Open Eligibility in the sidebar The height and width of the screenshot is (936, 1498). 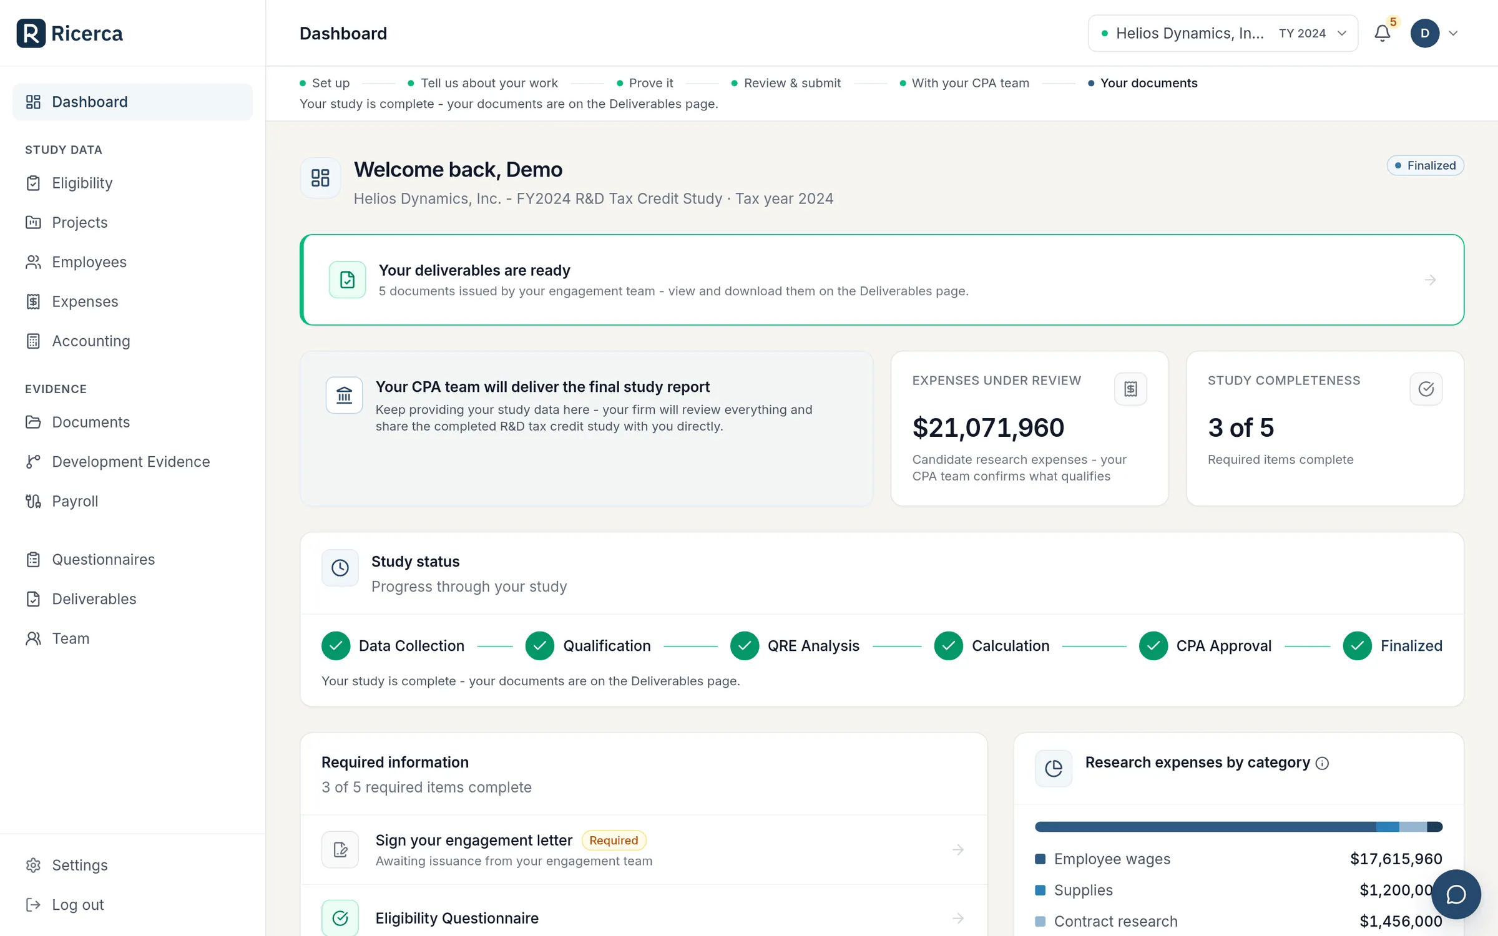point(132,183)
